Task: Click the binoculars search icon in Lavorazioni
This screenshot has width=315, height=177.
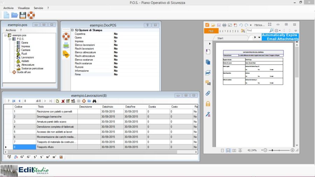Action: [x=94, y=101]
